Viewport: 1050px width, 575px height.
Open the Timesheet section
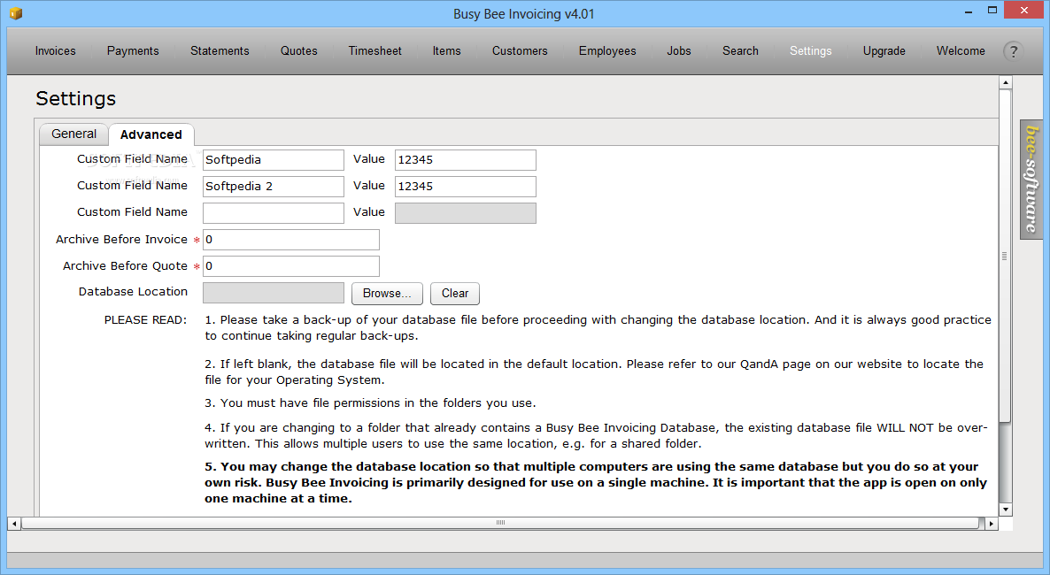pyautogui.click(x=375, y=51)
